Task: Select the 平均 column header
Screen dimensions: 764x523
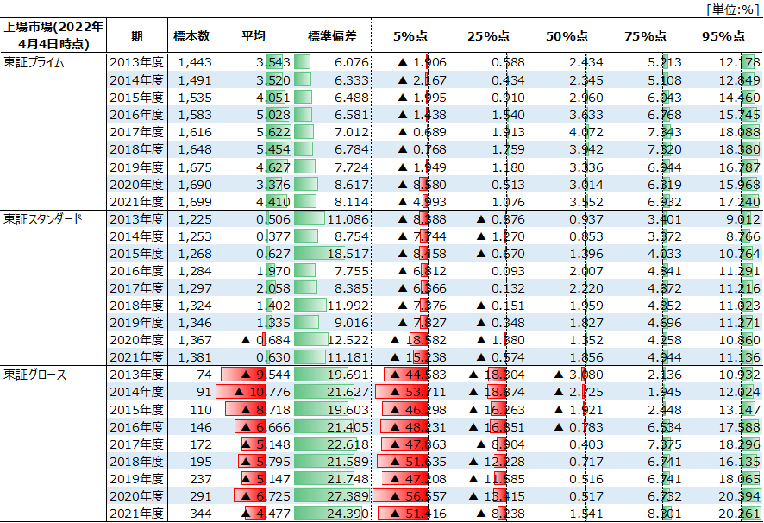Action: point(254,36)
